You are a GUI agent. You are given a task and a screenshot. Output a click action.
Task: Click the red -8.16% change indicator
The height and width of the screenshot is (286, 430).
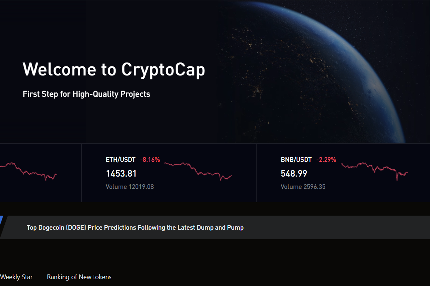[150, 159]
